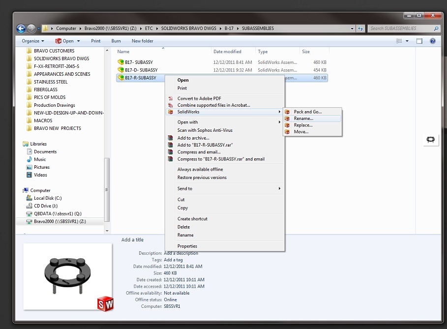The image size is (447, 329).
Task: Click navigation pane scrollbar up arrow
Action: tap(107, 51)
